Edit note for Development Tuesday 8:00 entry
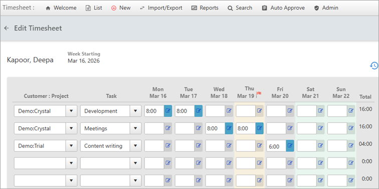 coord(199,111)
